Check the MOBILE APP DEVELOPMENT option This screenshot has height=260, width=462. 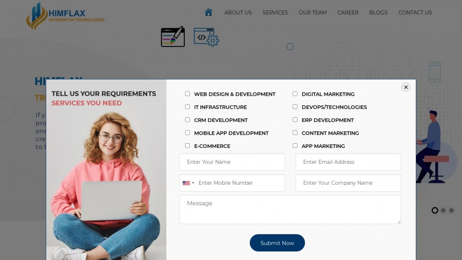pos(187,133)
